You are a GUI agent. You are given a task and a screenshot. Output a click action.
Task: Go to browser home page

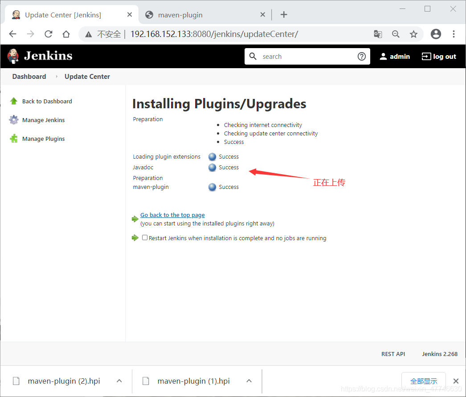click(x=66, y=34)
